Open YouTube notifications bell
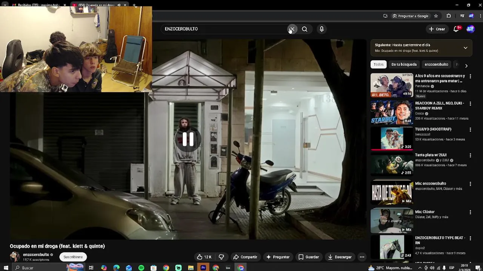This screenshot has height=271, width=483. click(x=456, y=29)
